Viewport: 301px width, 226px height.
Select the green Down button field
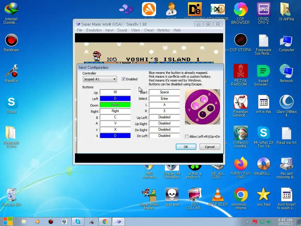tap(115, 105)
